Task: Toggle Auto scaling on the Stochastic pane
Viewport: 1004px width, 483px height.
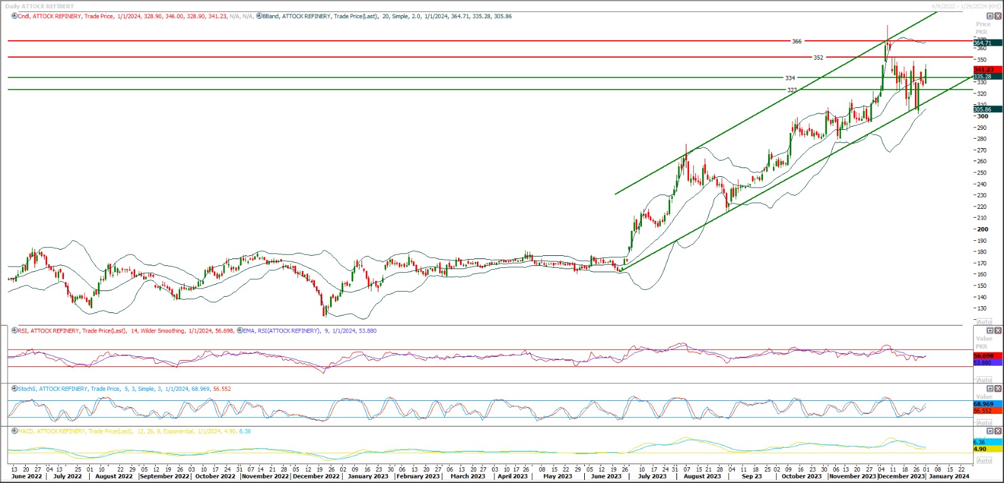Action: click(x=984, y=423)
